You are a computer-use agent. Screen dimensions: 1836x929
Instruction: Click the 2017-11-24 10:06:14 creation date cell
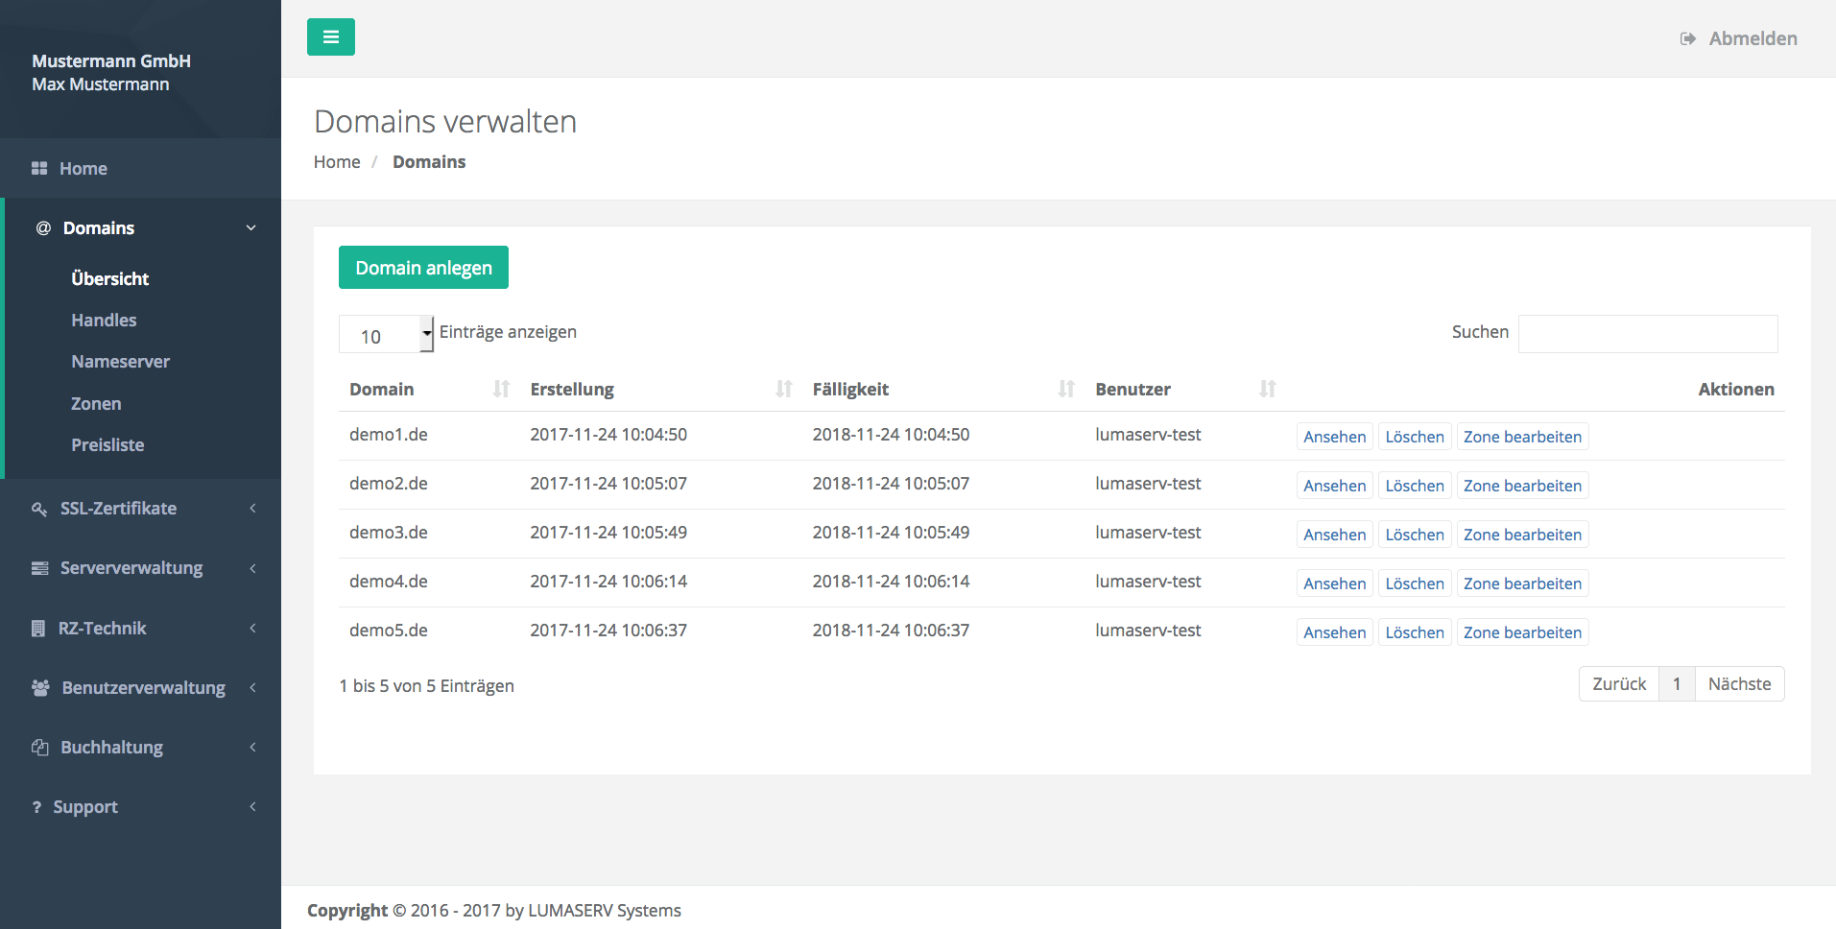pyautogui.click(x=608, y=582)
